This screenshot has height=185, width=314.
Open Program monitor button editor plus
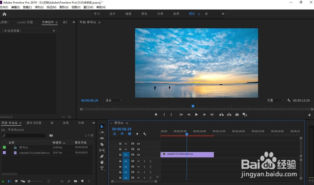[x=309, y=115]
